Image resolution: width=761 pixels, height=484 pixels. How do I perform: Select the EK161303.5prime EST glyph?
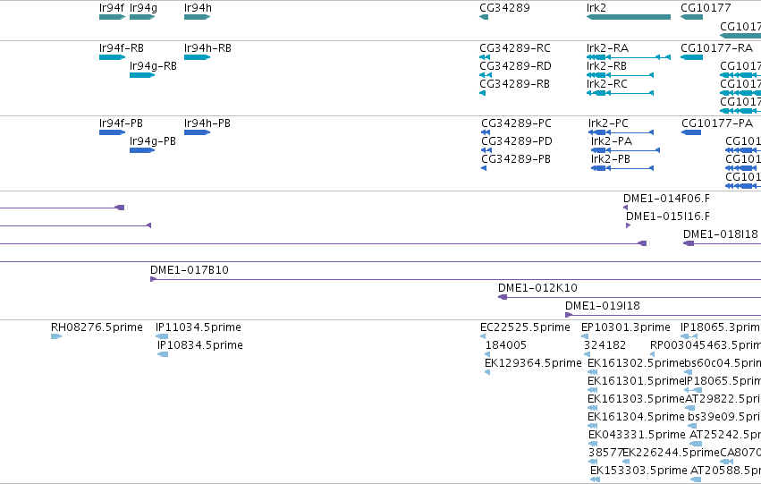click(593, 409)
